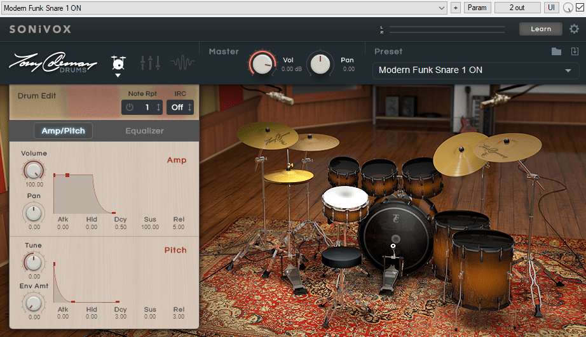
Task: Click the Pitch envelope end node
Action: (x=118, y=301)
